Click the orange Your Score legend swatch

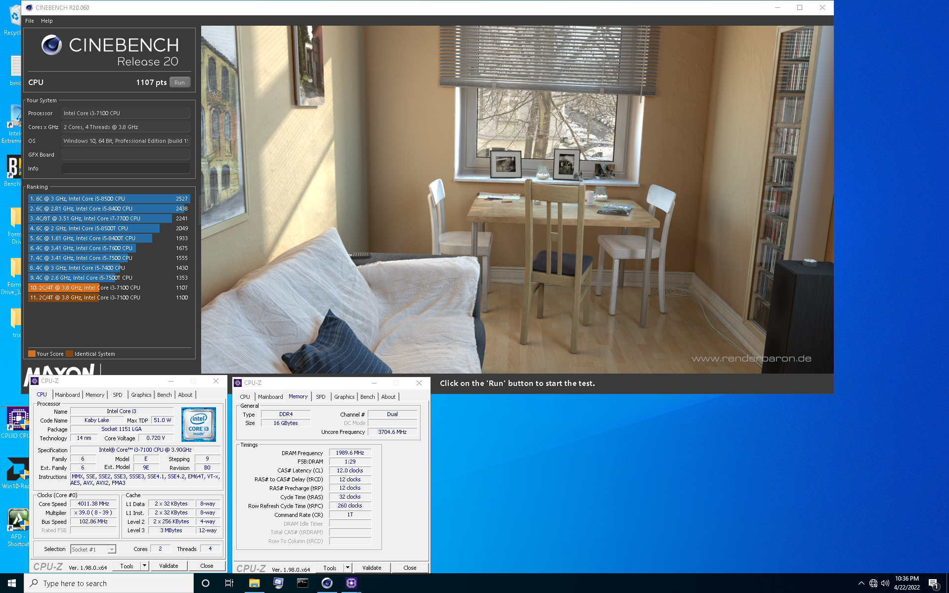pos(32,354)
